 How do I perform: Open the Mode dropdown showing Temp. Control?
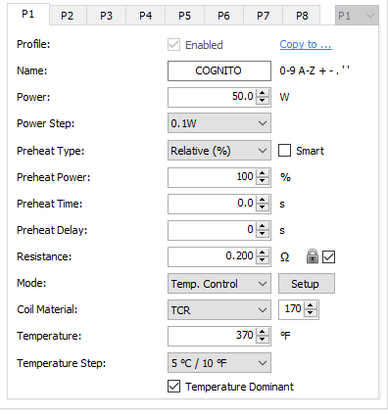point(219,283)
